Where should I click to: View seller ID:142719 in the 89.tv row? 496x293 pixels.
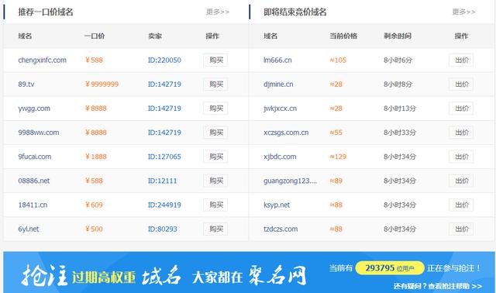pyautogui.click(x=164, y=84)
